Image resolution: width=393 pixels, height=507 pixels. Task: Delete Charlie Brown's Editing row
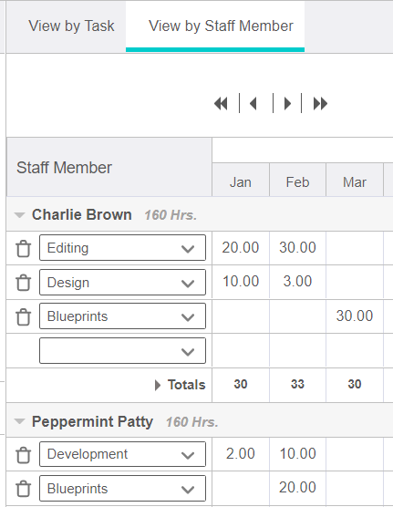(x=24, y=249)
